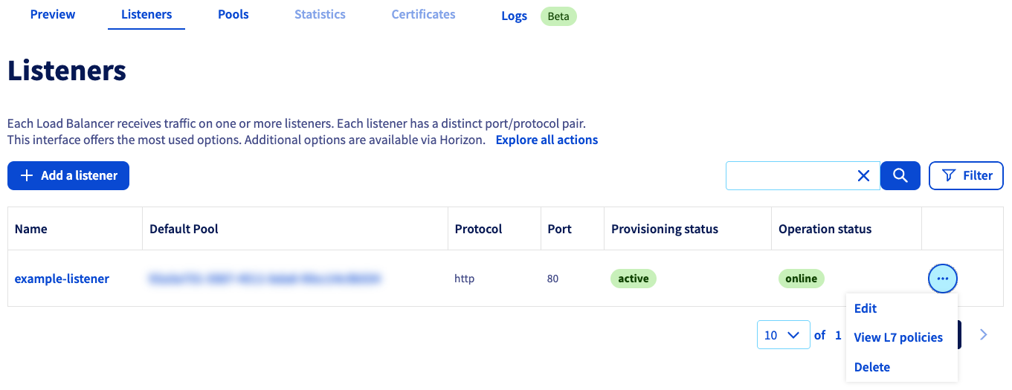
Task: Open the example-listener link
Action: click(62, 279)
